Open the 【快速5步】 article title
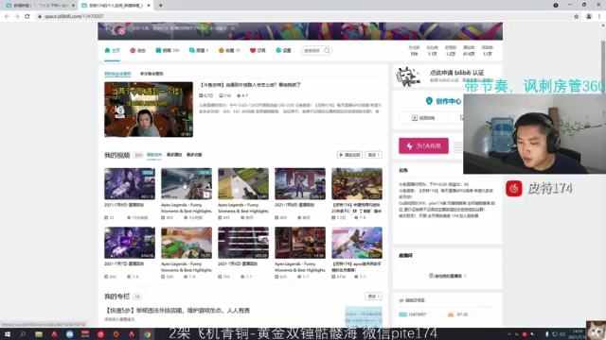This screenshot has width=606, height=340. pyautogui.click(x=177, y=311)
